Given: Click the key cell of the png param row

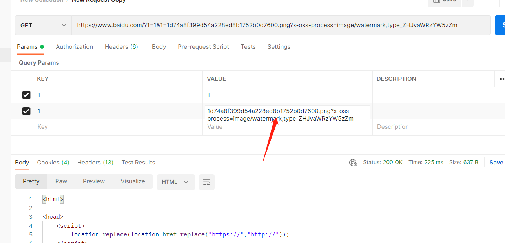Looking at the screenshot, I should coord(118,111).
